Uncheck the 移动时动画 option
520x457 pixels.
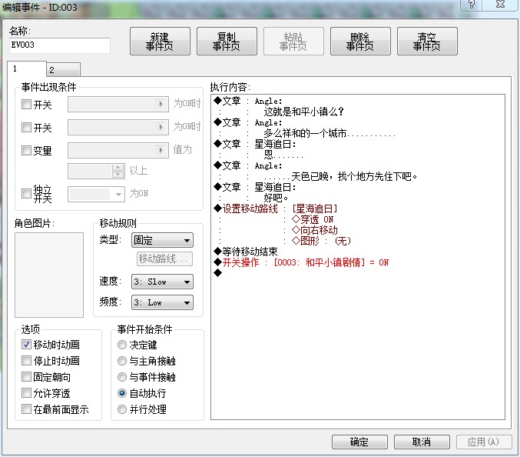coord(26,345)
